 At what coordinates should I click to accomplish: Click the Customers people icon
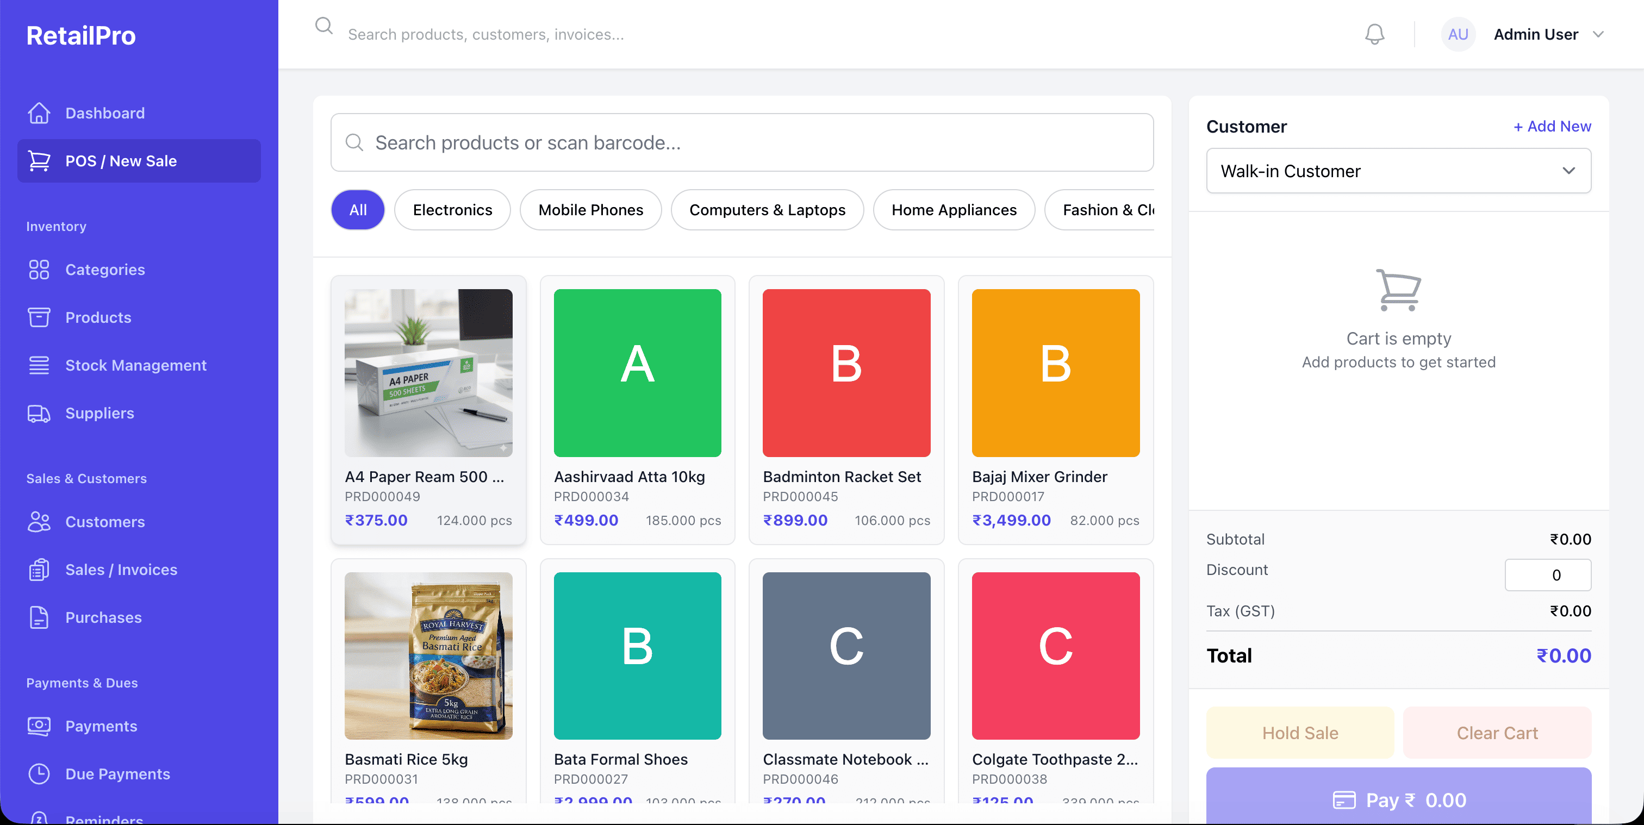point(39,521)
